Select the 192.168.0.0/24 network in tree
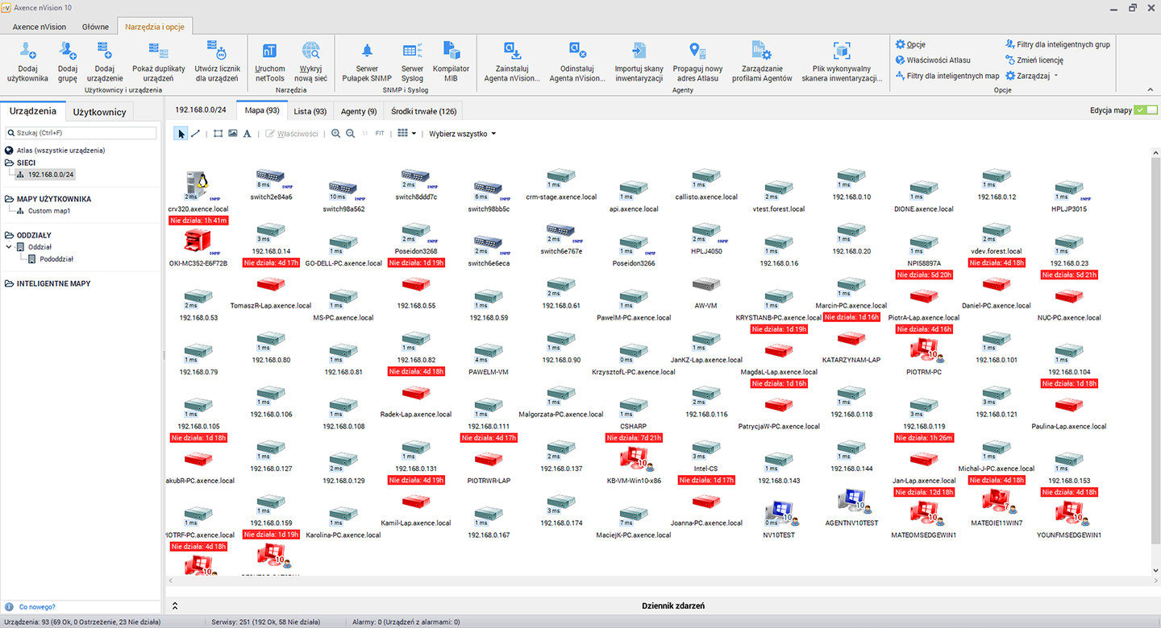The width and height of the screenshot is (1161, 628). pos(46,174)
